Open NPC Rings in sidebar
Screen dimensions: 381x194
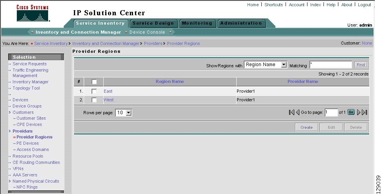[x=27, y=187]
